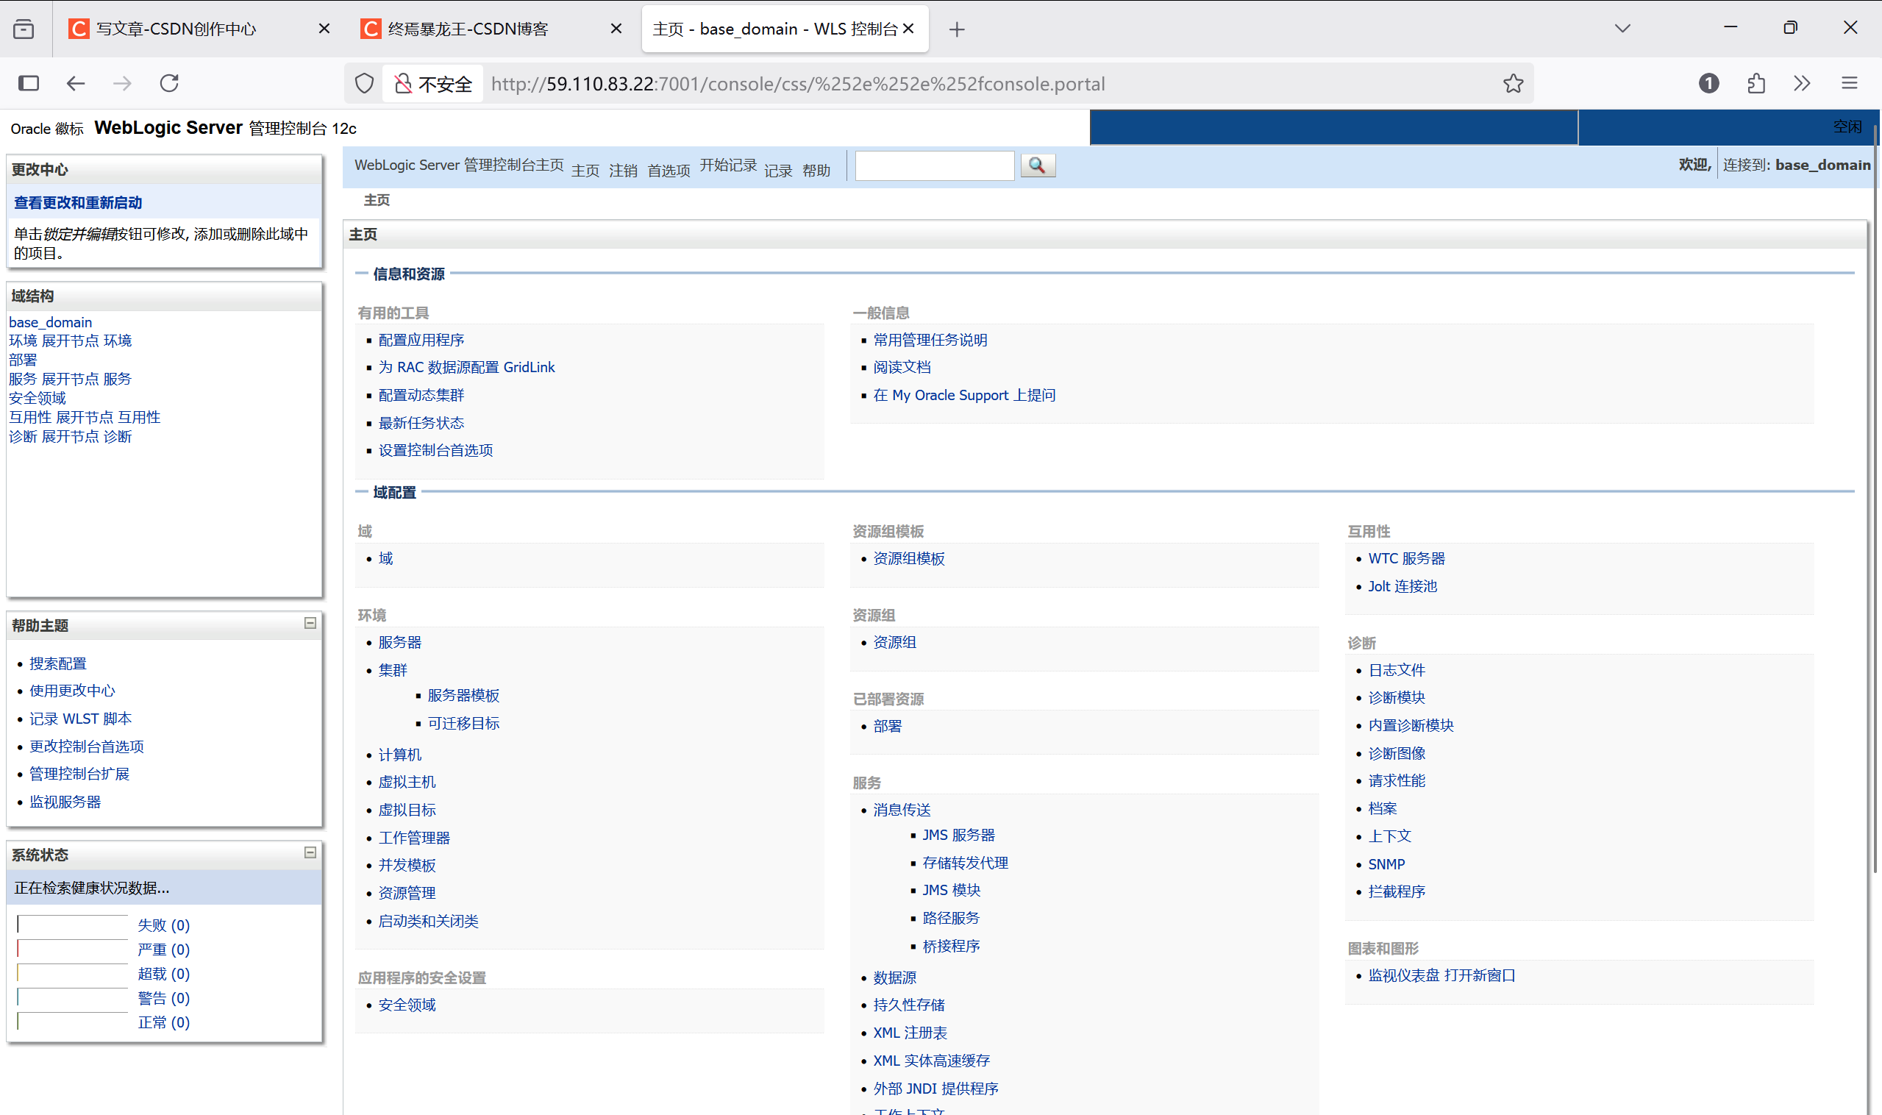The image size is (1882, 1115).
Task: Open 搜索配置 help topic
Action: point(58,663)
